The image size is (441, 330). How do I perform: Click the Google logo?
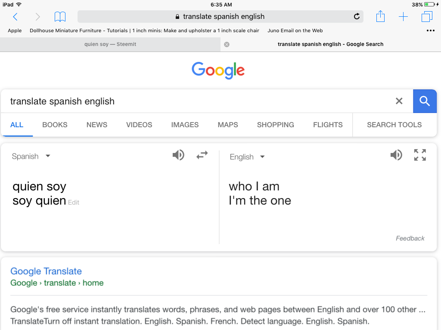(218, 70)
